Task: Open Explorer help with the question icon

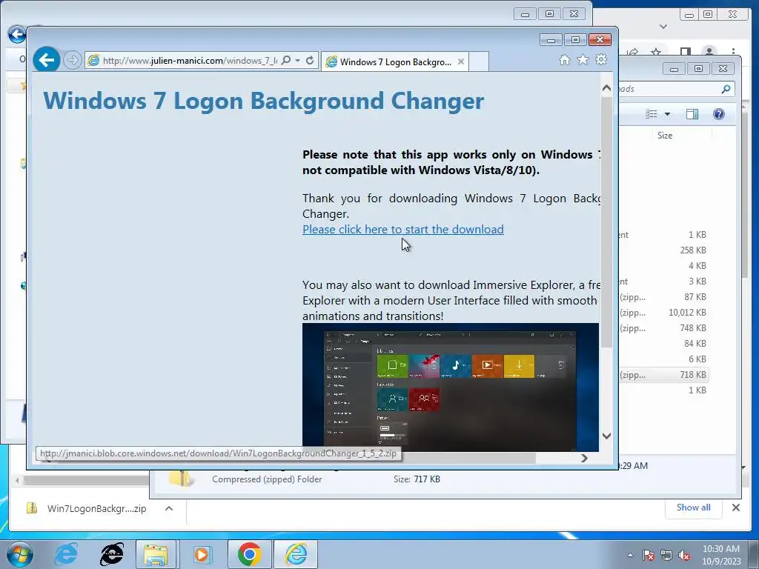Action: (719, 114)
